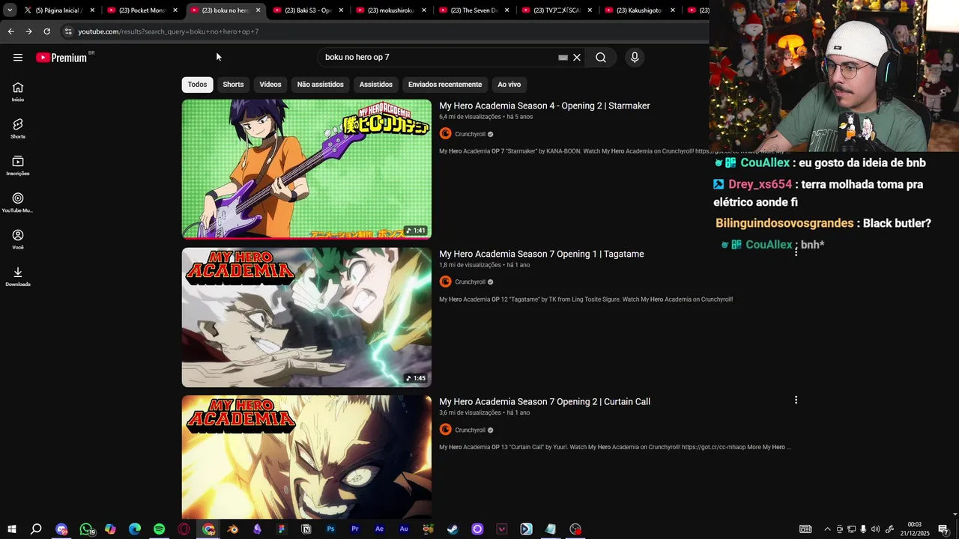Switch to the Baki S3 browser tab
959x539 pixels.
point(309,10)
